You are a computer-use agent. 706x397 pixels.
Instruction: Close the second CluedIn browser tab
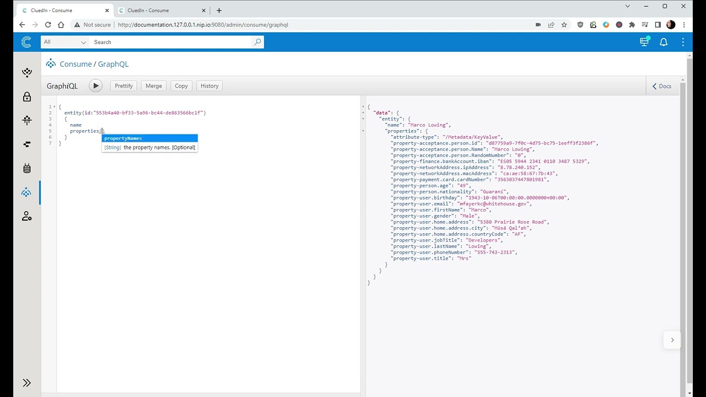pyautogui.click(x=204, y=10)
